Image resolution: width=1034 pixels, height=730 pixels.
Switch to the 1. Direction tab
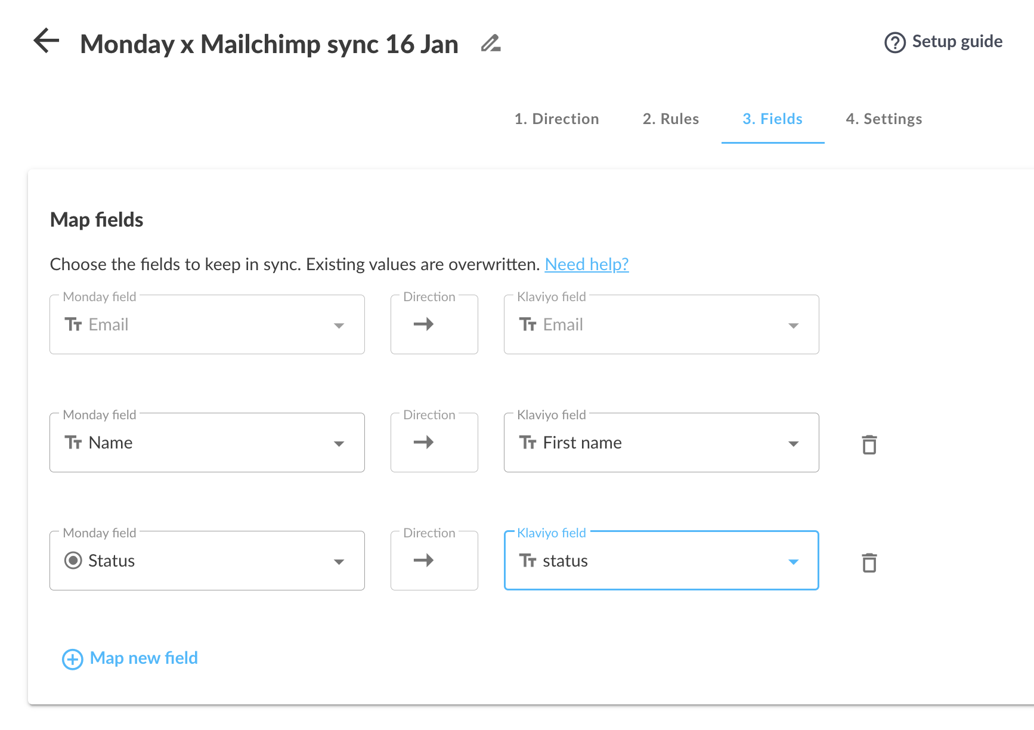point(556,119)
